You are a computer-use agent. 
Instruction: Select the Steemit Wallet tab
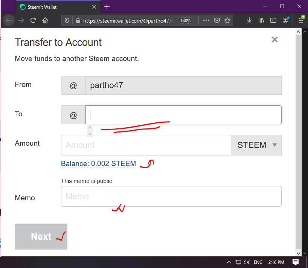58,7
